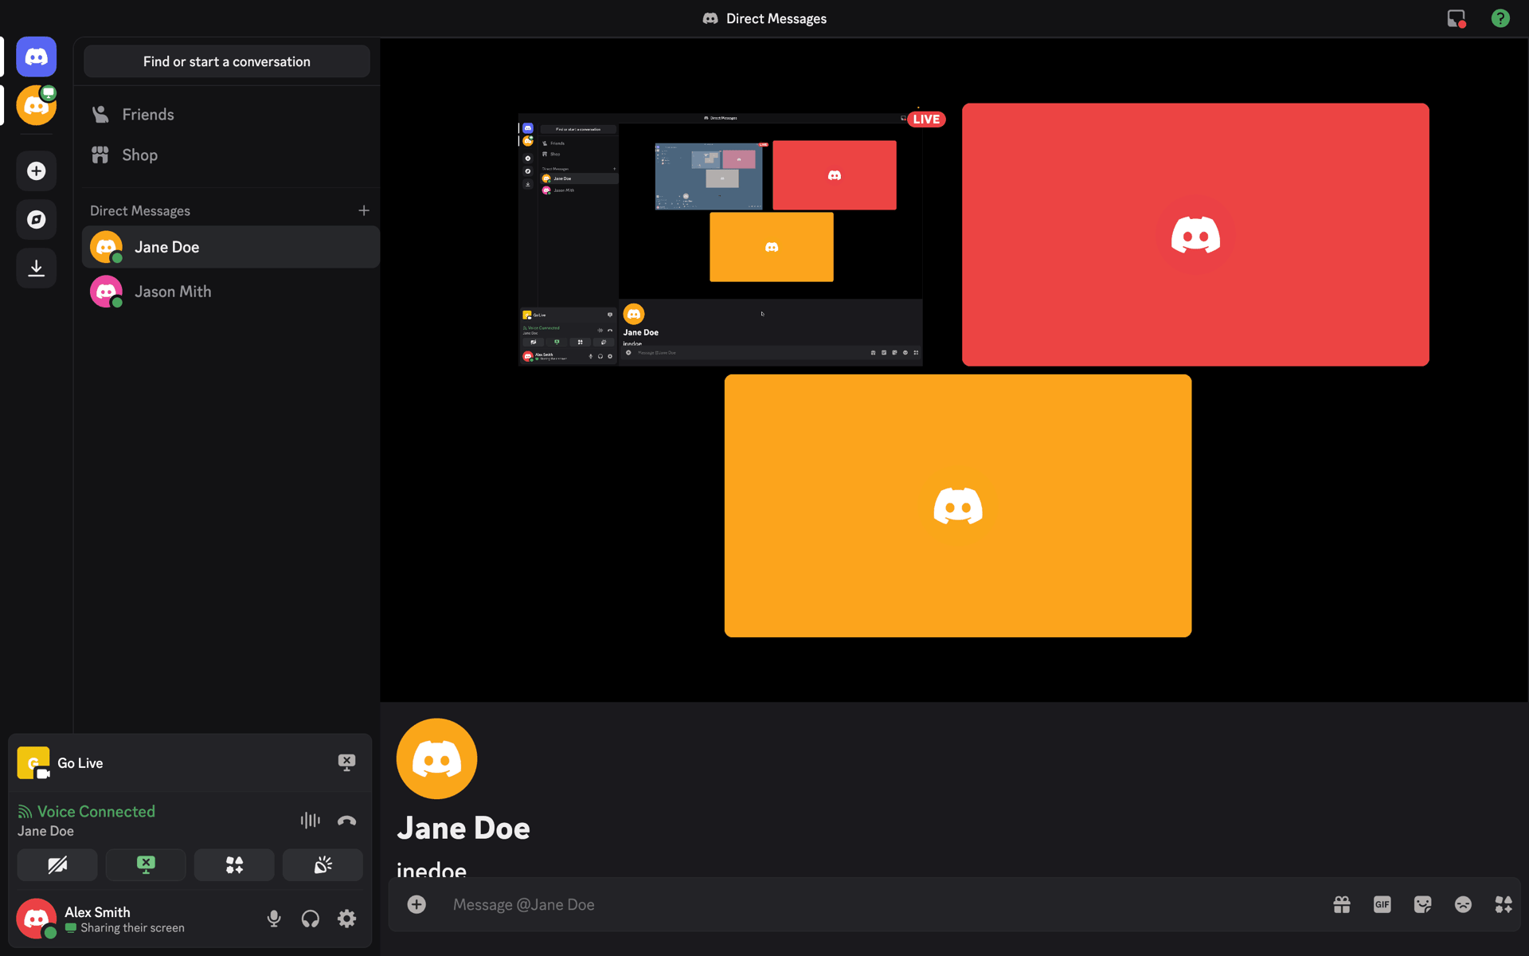The image size is (1529, 956).
Task: Click Download Apps arrow icon
Action: (36, 268)
